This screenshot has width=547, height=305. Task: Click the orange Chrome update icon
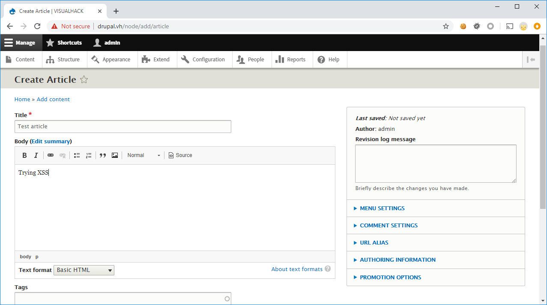(x=537, y=26)
